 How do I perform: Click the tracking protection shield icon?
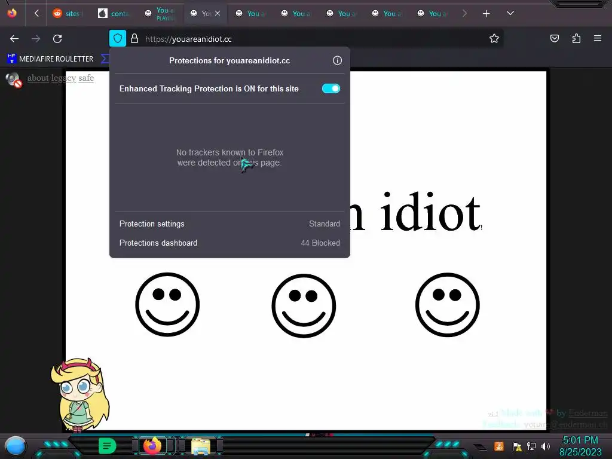click(x=118, y=38)
